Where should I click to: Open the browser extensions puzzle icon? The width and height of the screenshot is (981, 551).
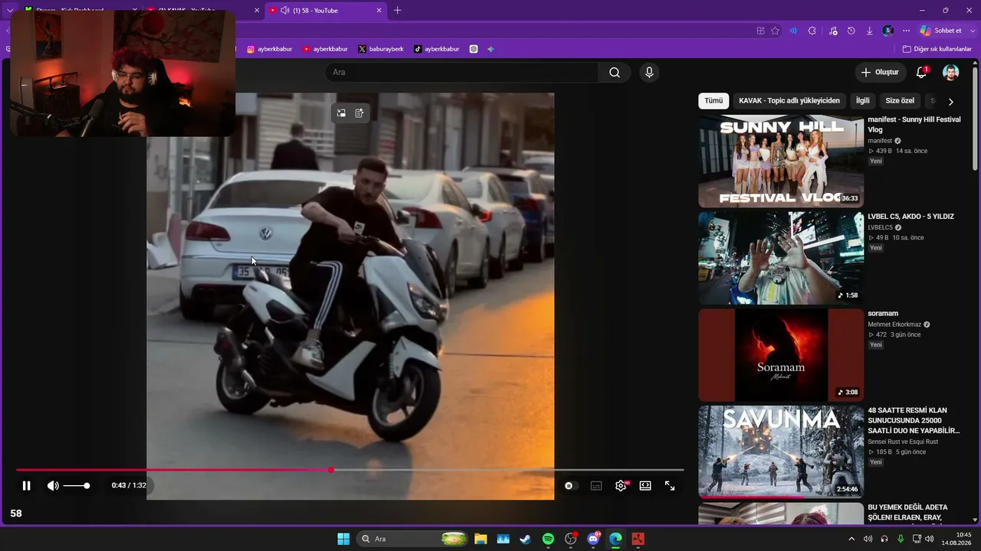click(812, 31)
